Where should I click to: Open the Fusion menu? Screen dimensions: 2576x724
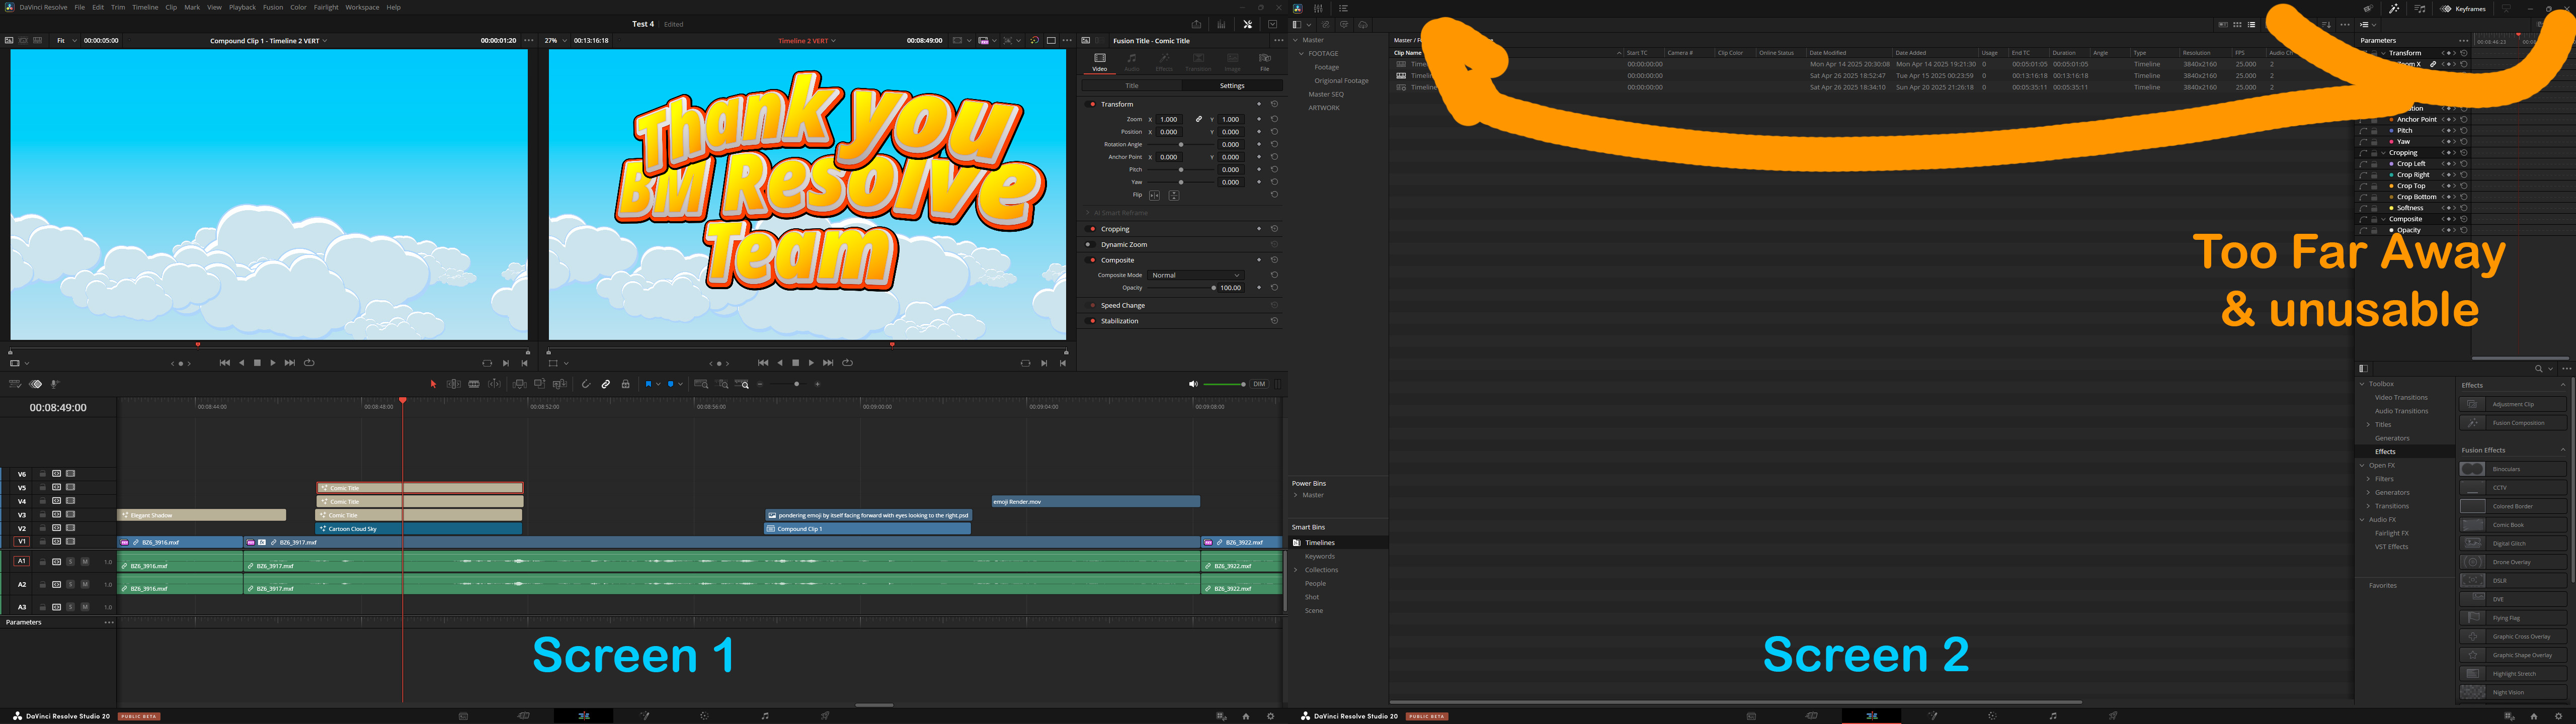[x=273, y=7]
